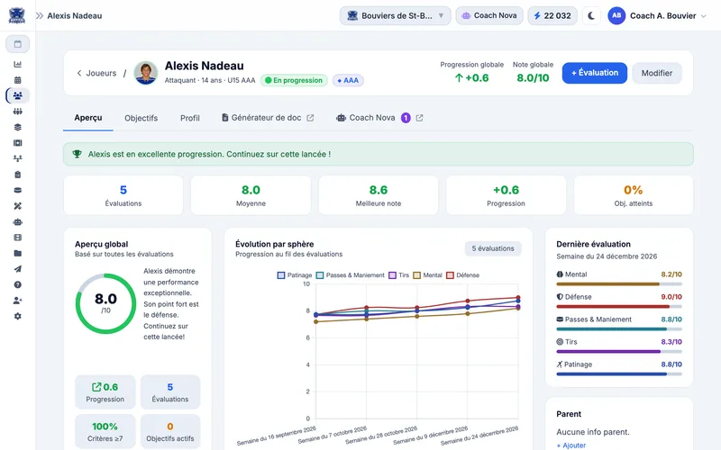This screenshot has width=721, height=450.
Task: Switch to the Aperçu tab
Action: pyautogui.click(x=87, y=118)
